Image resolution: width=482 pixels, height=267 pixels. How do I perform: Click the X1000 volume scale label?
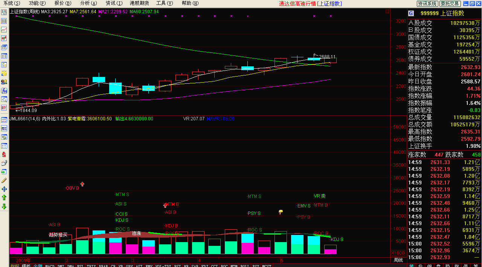(x=398, y=253)
